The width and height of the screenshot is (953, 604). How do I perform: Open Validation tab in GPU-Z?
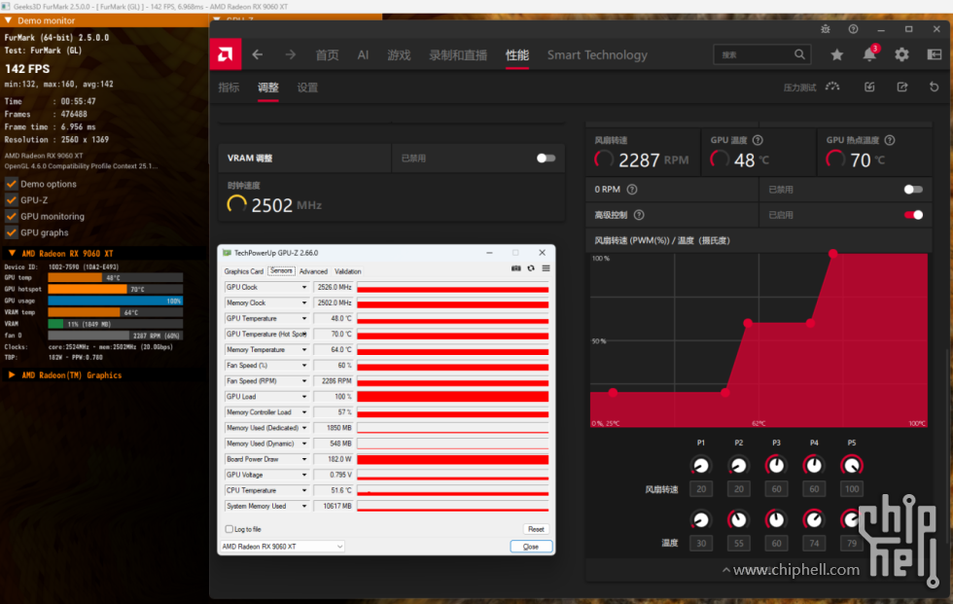348,271
